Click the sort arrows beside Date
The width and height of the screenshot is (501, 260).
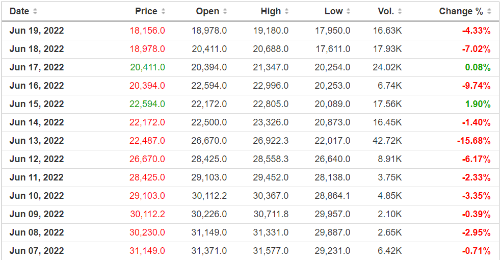(x=35, y=12)
